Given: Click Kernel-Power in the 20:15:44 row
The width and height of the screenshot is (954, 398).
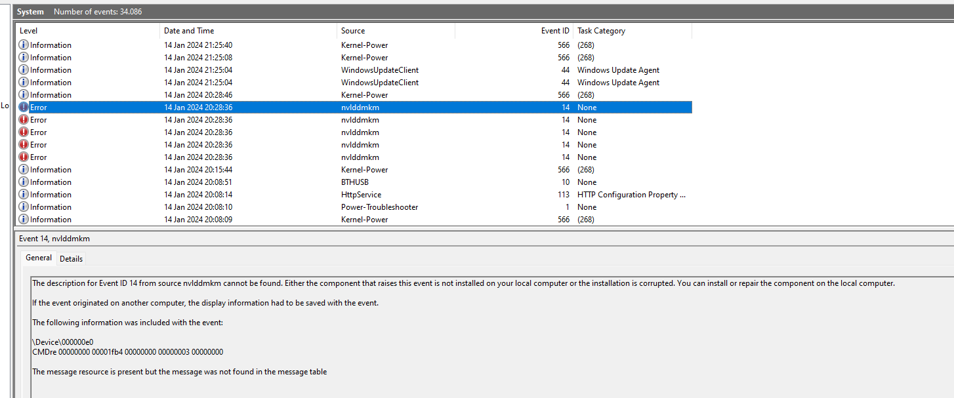Looking at the screenshot, I should (364, 170).
